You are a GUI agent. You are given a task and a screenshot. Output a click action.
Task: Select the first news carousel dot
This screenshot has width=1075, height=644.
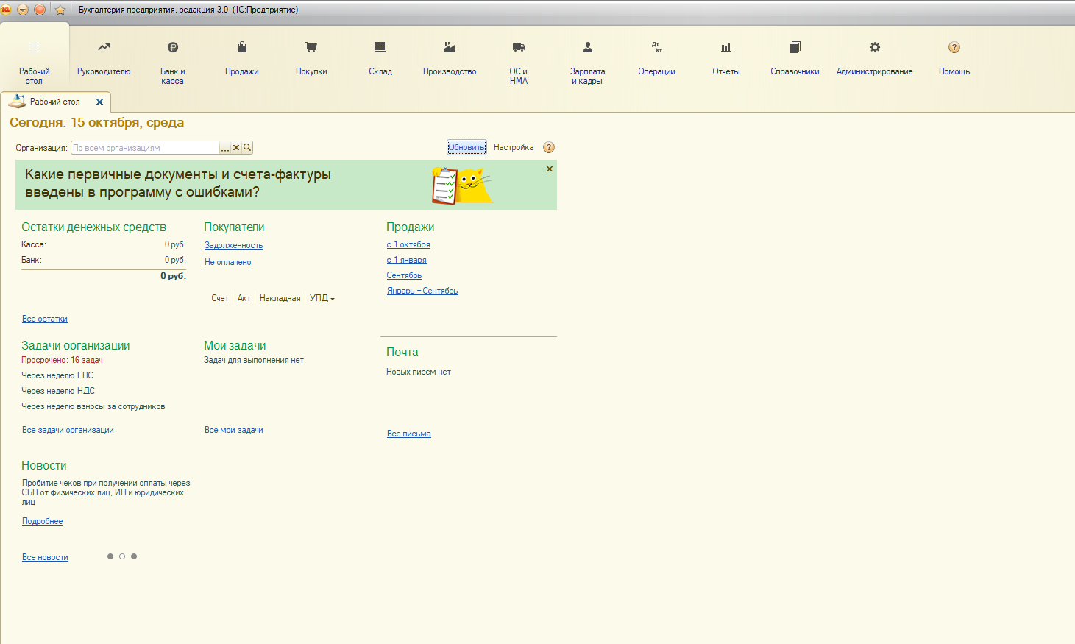click(110, 556)
